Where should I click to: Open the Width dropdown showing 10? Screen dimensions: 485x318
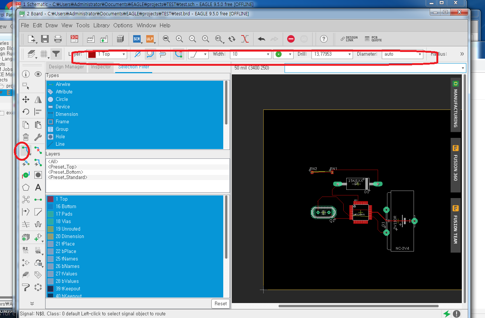tap(251, 54)
